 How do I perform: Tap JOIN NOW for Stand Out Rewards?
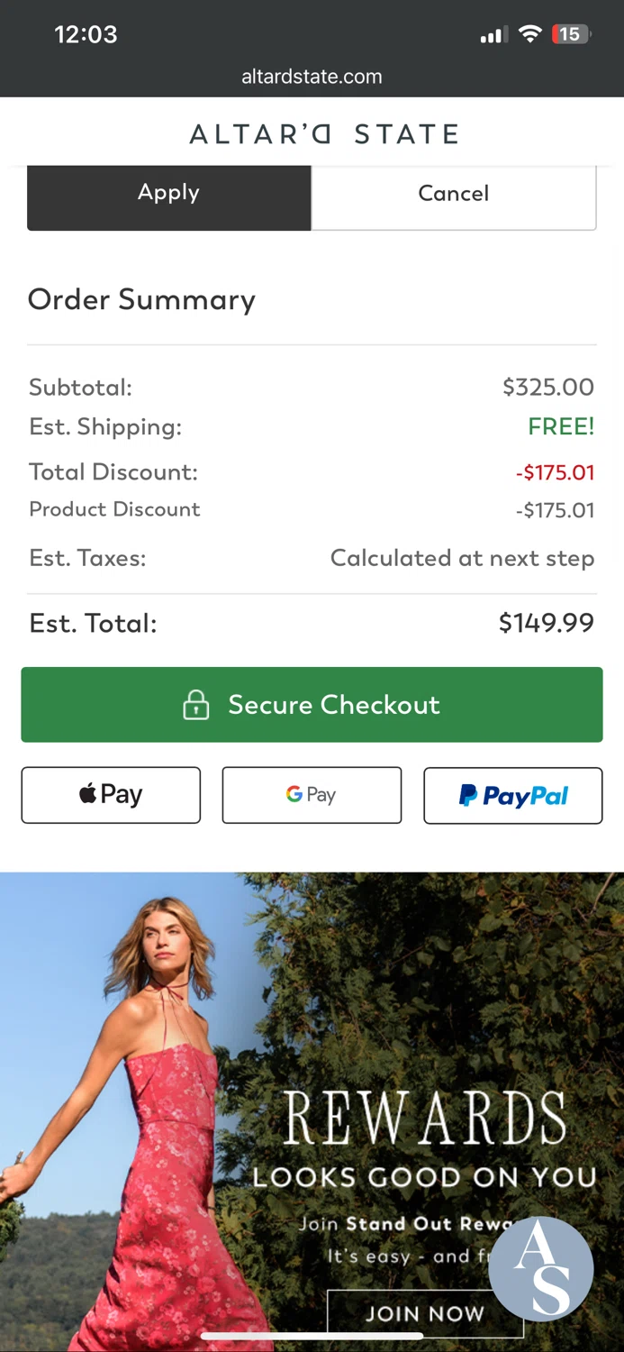(x=425, y=1313)
